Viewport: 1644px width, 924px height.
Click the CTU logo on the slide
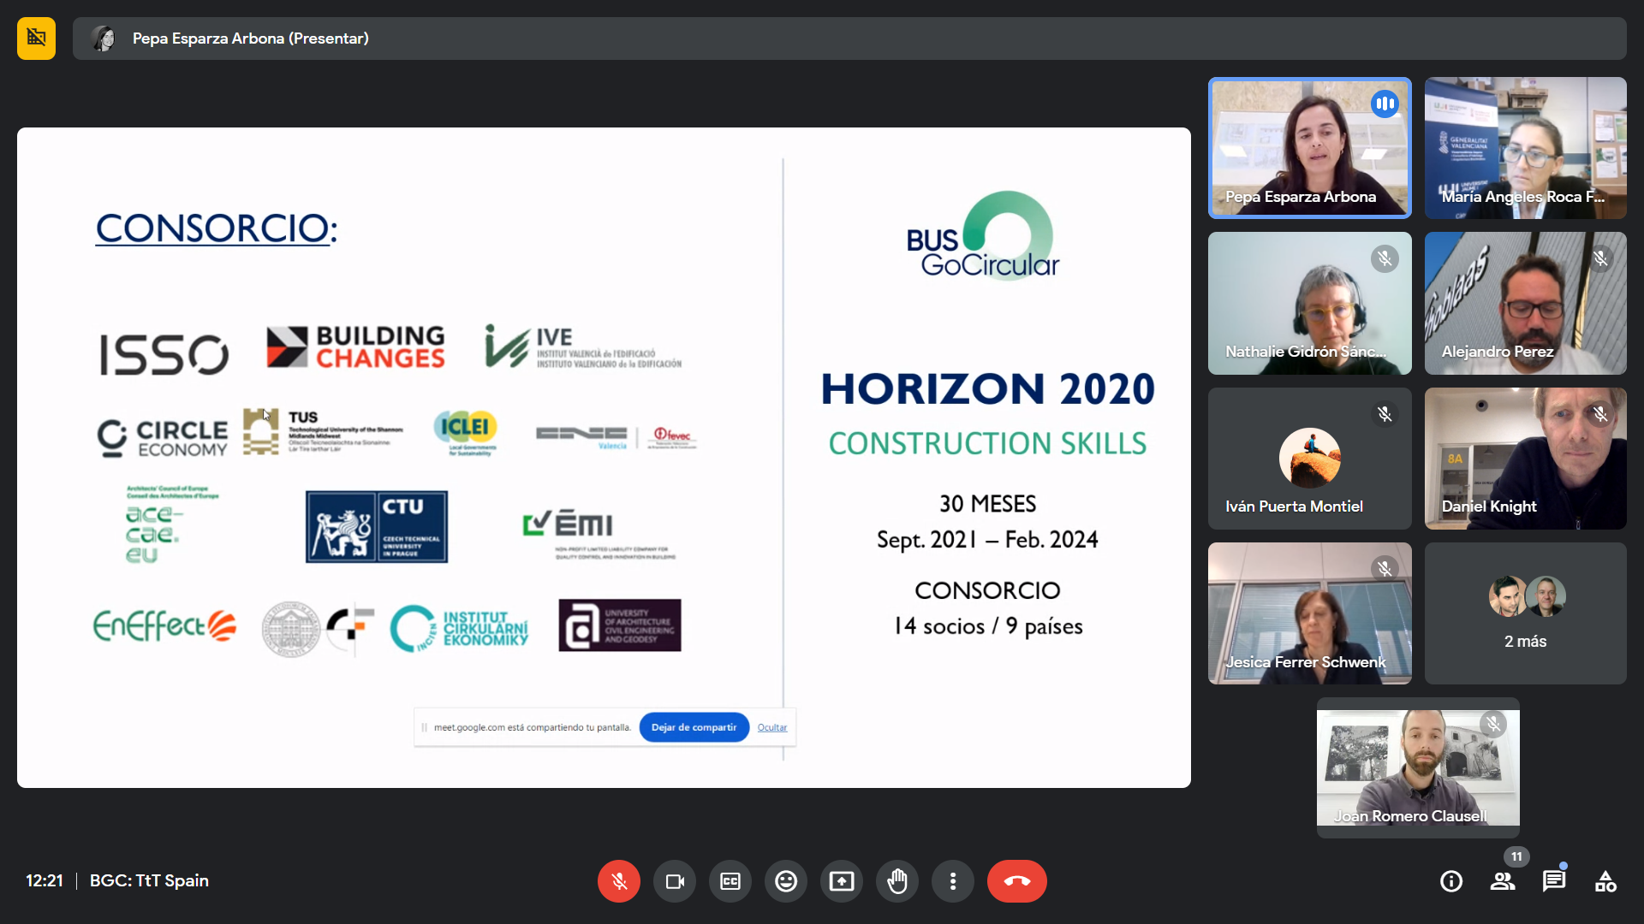pyautogui.click(x=377, y=526)
